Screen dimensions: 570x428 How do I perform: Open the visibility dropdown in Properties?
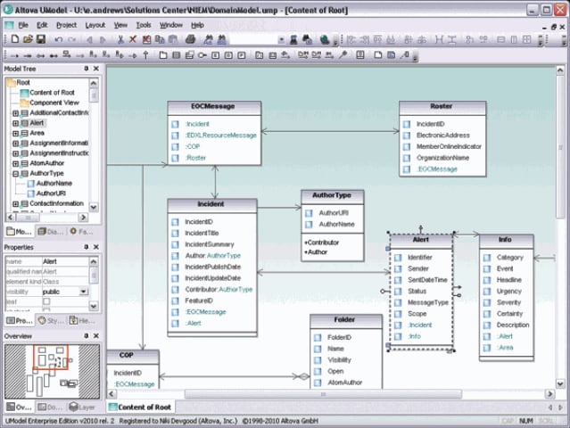click(84, 292)
